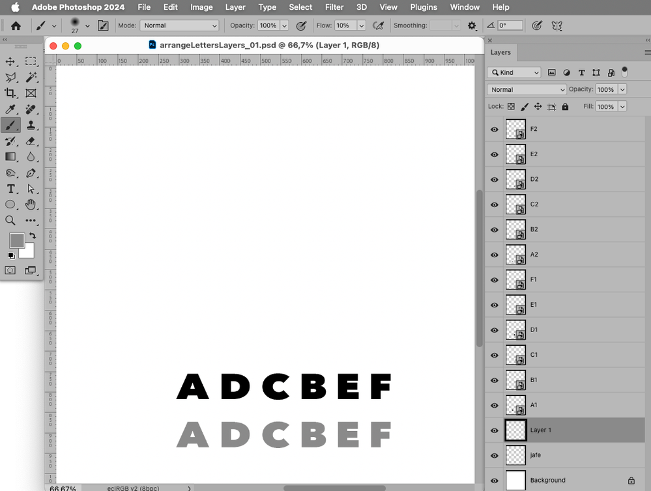Toggle Quick Mask mode
The height and width of the screenshot is (491, 651).
(10, 271)
